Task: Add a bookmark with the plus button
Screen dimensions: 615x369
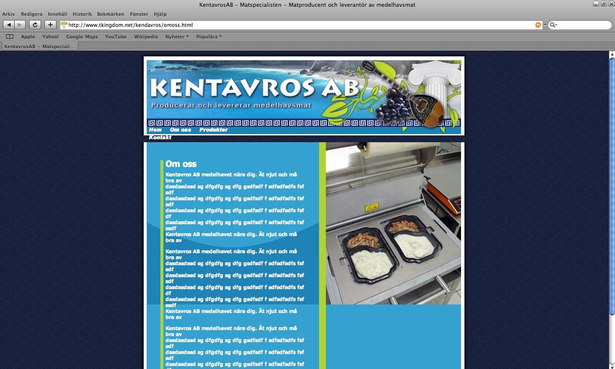Action: point(50,25)
